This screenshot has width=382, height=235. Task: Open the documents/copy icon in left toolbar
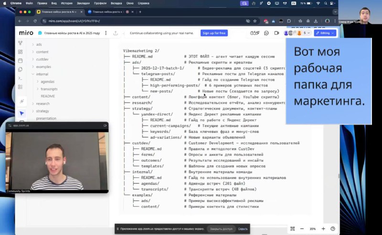[21, 69]
